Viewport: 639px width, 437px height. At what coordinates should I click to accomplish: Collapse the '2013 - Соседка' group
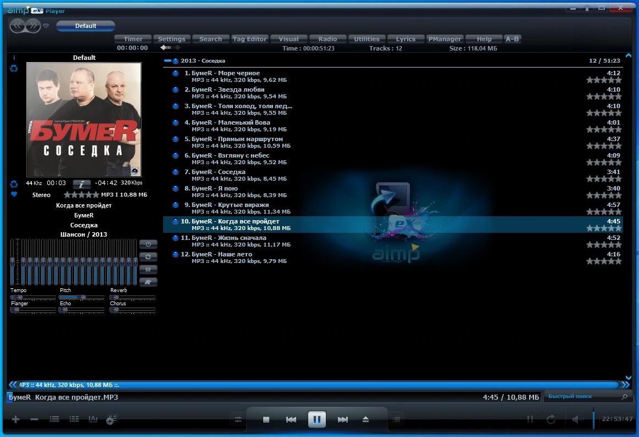168,61
